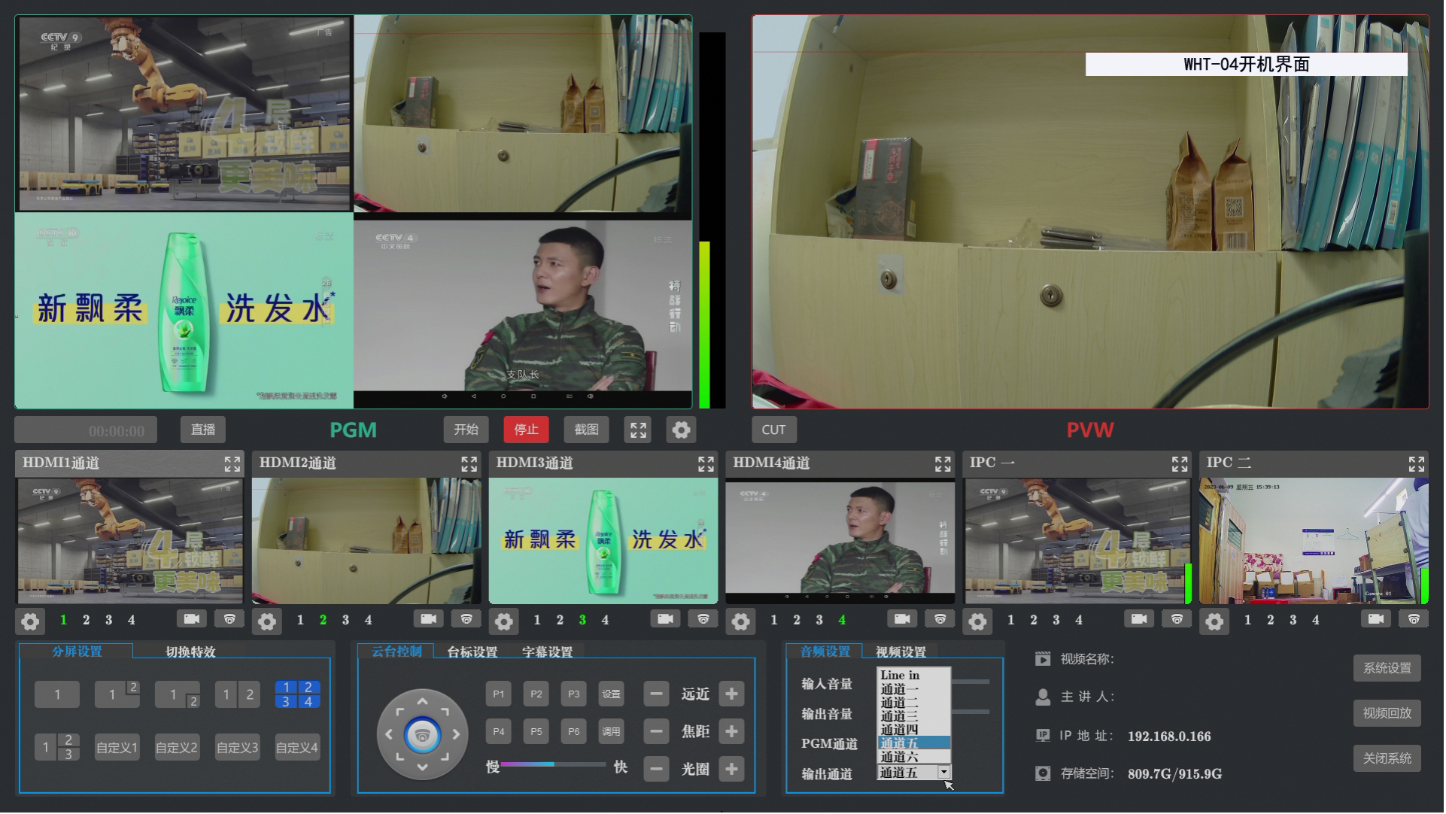Click PTZ dome icon under HDMI2通道

[x=466, y=619]
